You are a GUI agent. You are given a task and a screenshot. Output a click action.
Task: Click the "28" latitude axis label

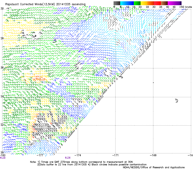[2, 38]
